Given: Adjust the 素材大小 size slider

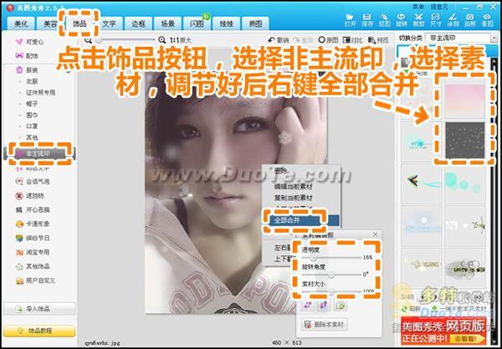Looking at the screenshot, I should click(331, 291).
